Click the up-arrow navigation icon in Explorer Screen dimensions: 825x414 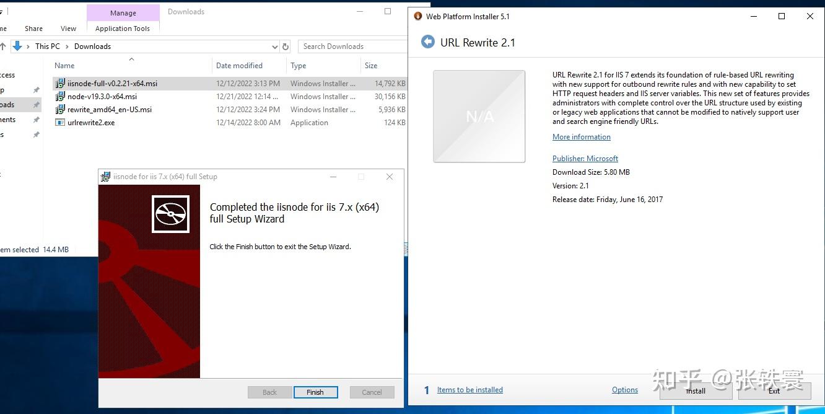point(5,46)
